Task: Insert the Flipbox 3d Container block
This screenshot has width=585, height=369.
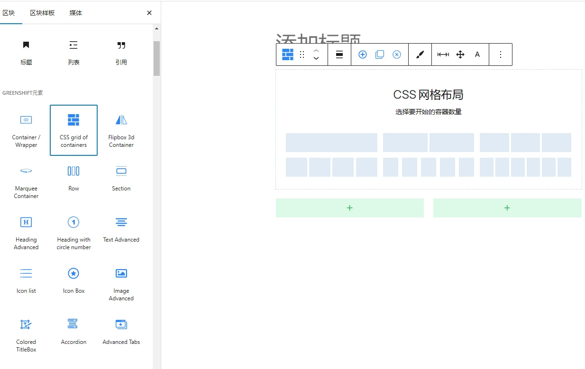Action: click(x=121, y=130)
